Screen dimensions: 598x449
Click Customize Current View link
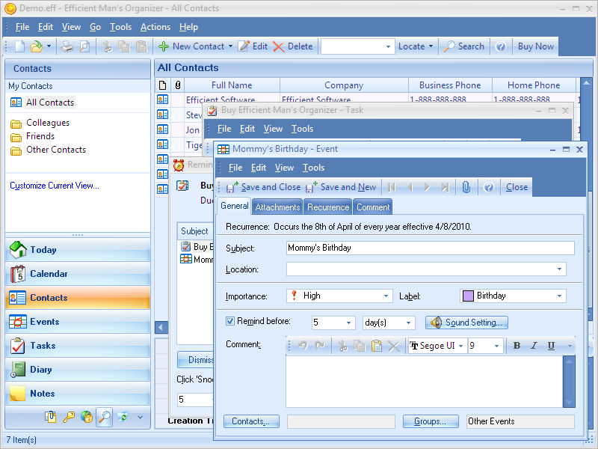[x=55, y=186]
